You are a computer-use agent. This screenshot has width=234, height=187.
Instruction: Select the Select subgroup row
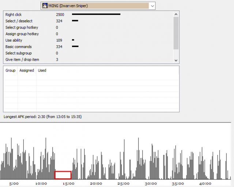point(88,53)
